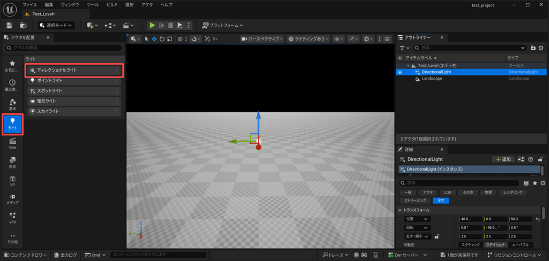Image resolution: width=549 pixels, height=261 pixels.
Task: Open outliner settings gear icon
Action: coord(541,48)
